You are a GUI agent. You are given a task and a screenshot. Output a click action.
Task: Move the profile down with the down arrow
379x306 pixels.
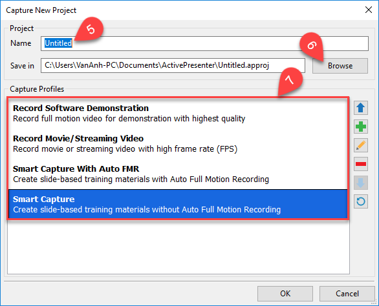pos(361,183)
